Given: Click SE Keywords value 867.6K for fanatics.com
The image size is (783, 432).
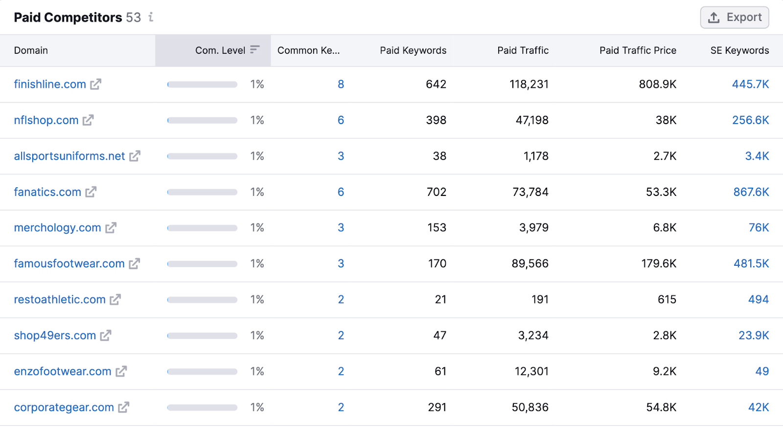Looking at the screenshot, I should [x=751, y=192].
